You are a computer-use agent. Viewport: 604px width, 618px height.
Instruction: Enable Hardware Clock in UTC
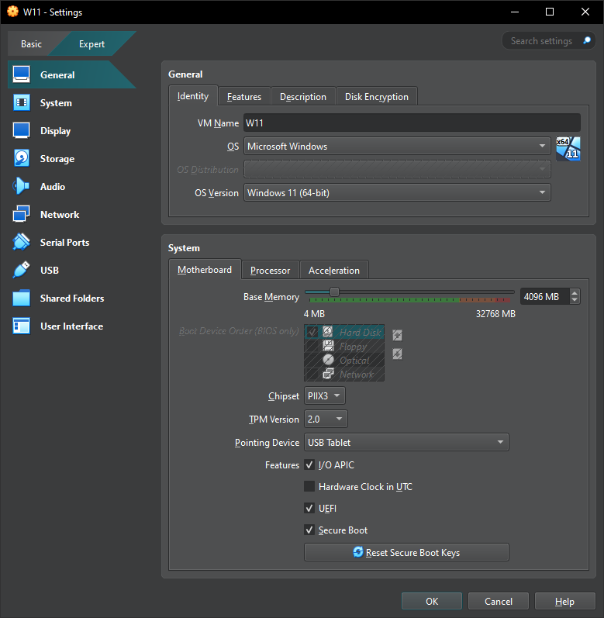point(310,487)
